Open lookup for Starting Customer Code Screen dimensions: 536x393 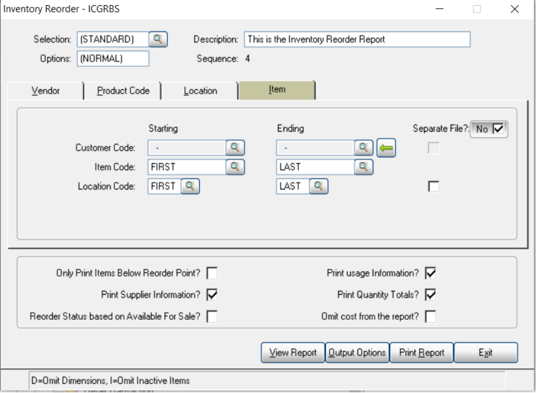tap(235, 148)
